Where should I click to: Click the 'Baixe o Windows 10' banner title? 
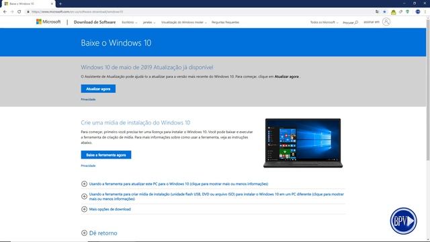116,43
